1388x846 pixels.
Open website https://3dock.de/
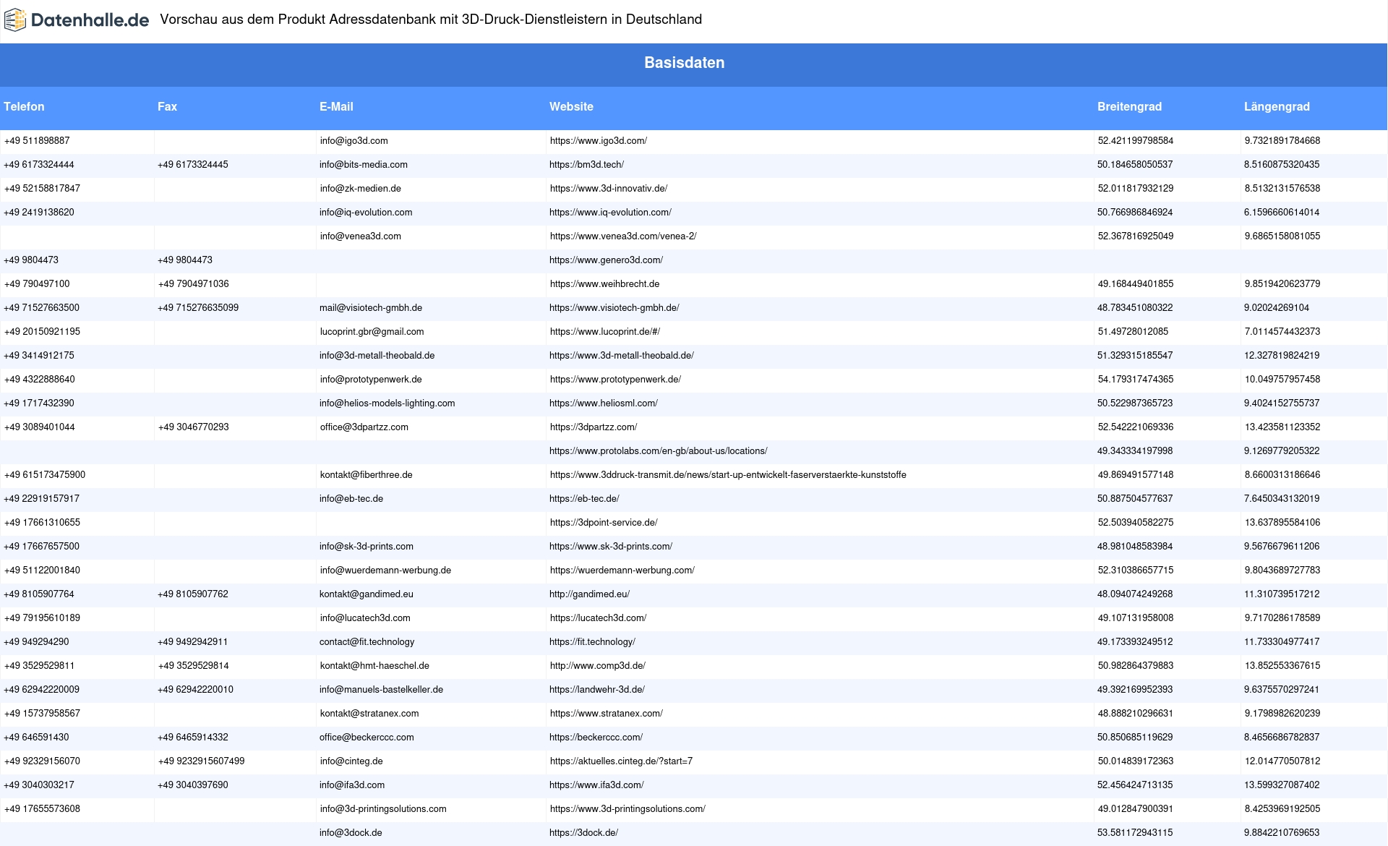coord(583,833)
